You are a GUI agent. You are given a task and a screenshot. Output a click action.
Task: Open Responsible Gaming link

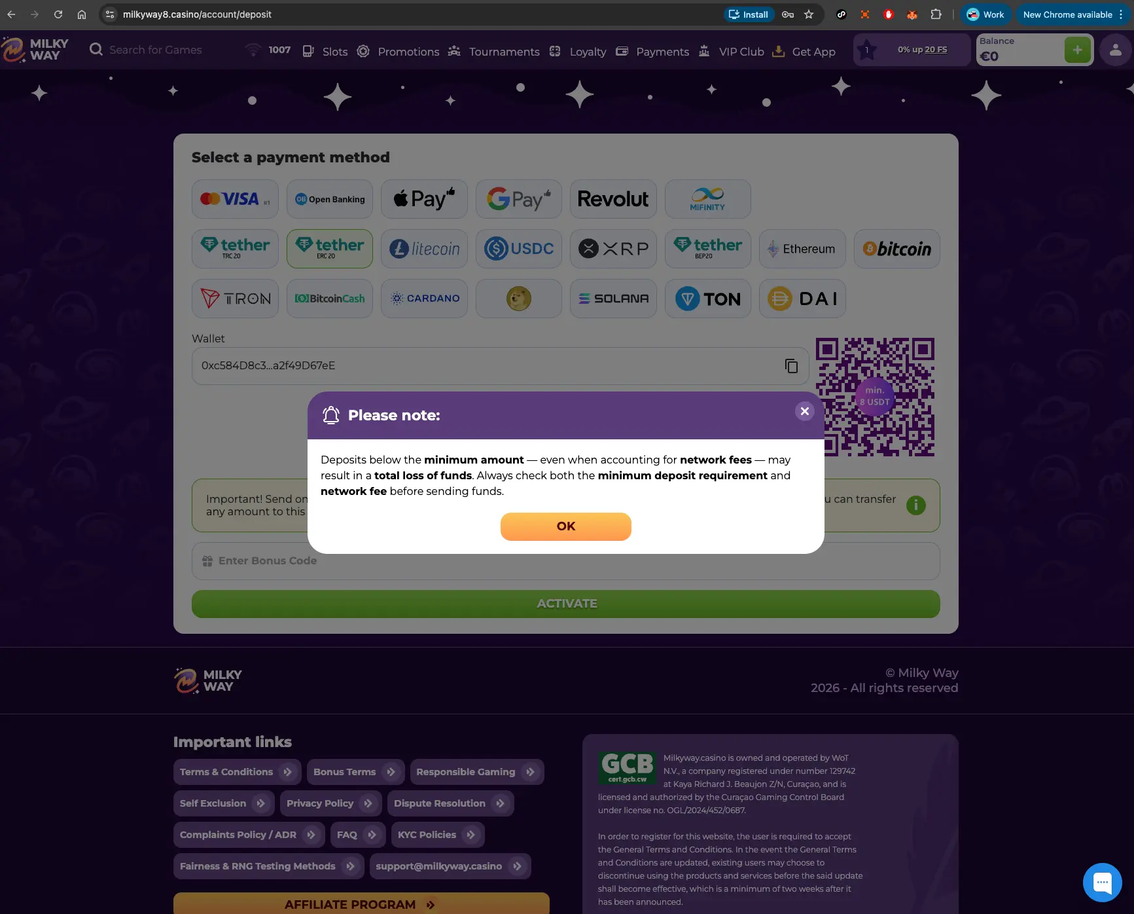click(477, 772)
